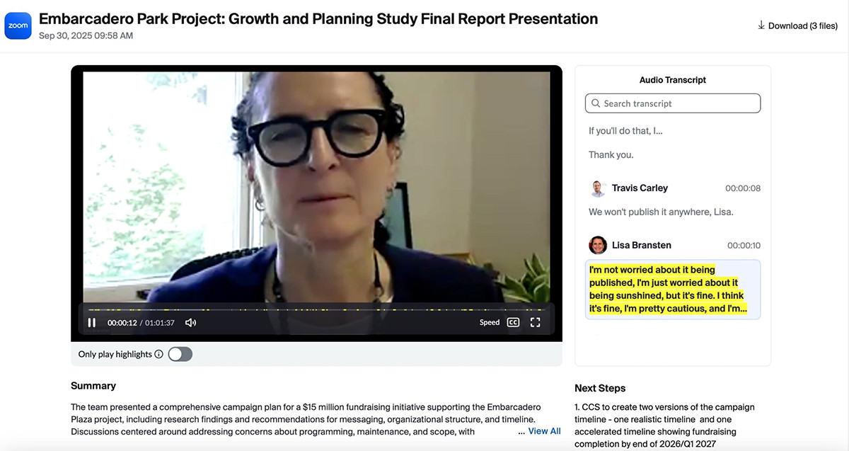849x451 pixels.
Task: Open the Download (3 files) menu
Action: tap(797, 25)
